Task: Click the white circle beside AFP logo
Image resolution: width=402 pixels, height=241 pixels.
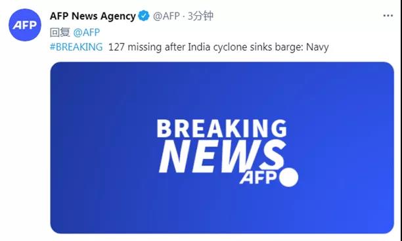Action: point(288,177)
